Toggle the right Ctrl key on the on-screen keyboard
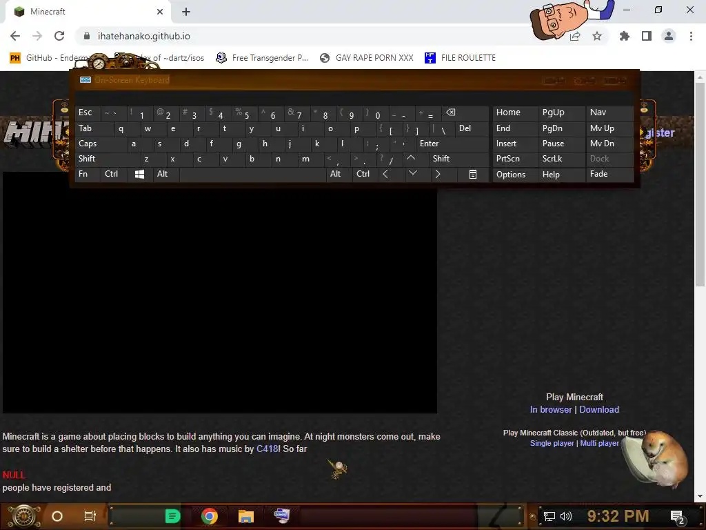The height and width of the screenshot is (530, 706). click(365, 174)
